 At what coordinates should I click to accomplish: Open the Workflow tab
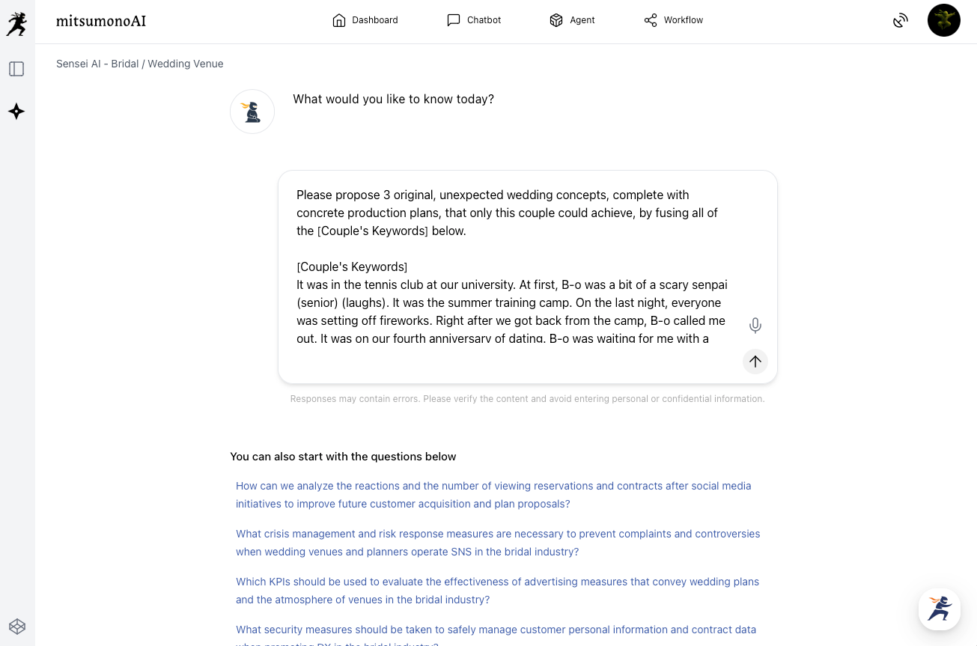click(674, 20)
